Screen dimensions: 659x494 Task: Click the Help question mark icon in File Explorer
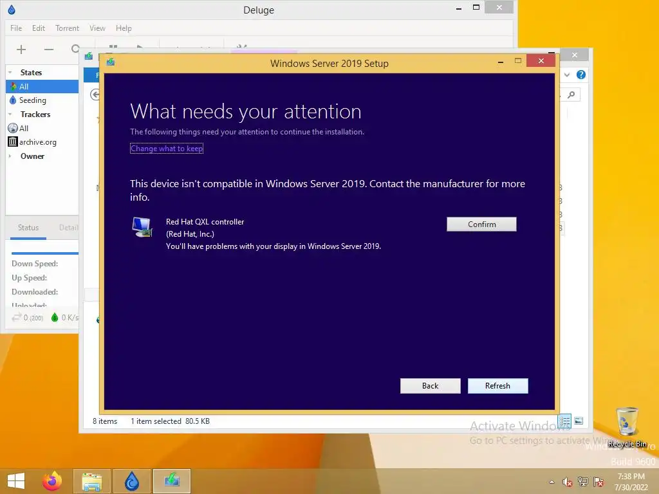pyautogui.click(x=581, y=75)
